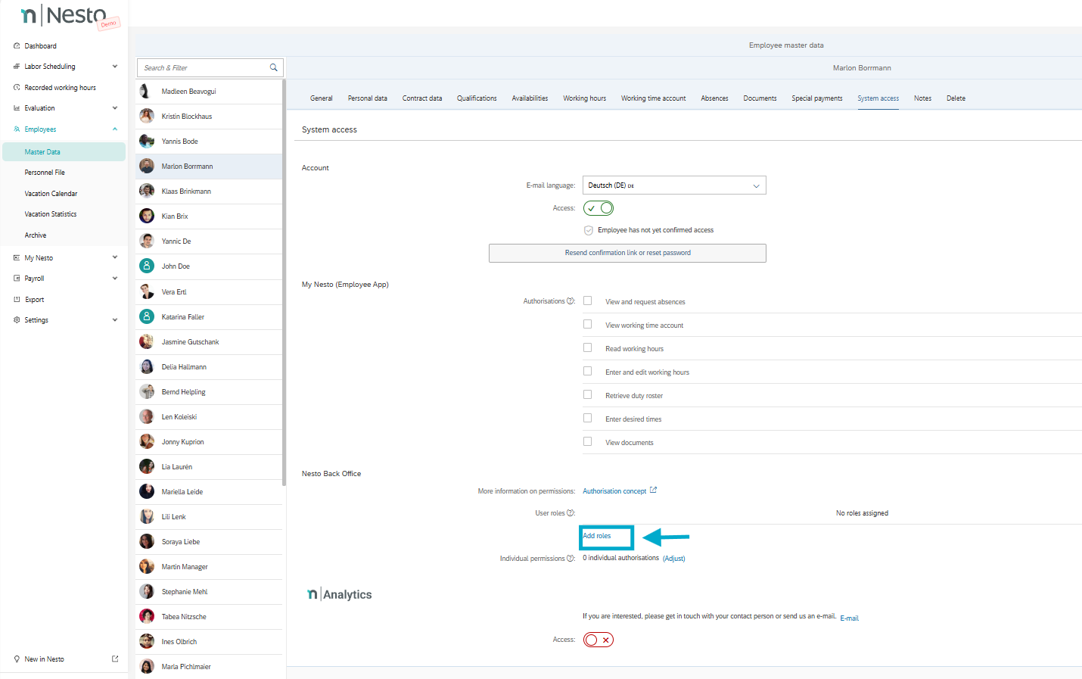This screenshot has height=679, width=1082.
Task: Open the Qualifications tab
Action: click(x=477, y=98)
